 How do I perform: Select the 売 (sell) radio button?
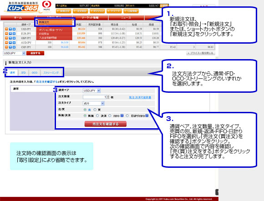pos(85,110)
